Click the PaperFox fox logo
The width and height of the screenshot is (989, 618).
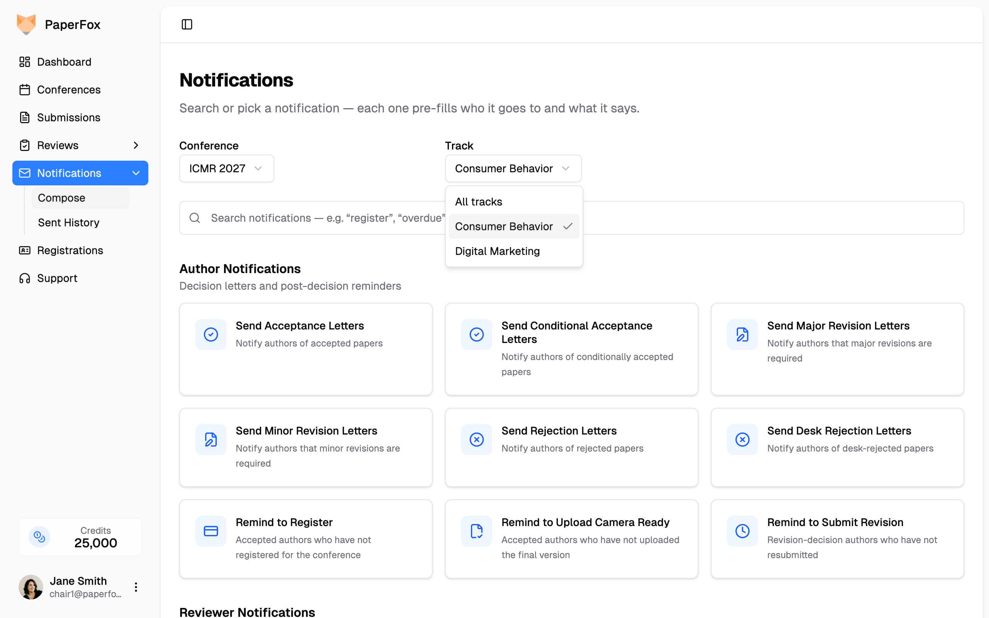pyautogui.click(x=26, y=24)
